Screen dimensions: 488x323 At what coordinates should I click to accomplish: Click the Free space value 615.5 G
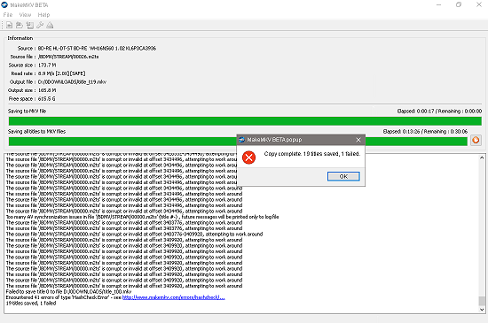click(x=47, y=98)
